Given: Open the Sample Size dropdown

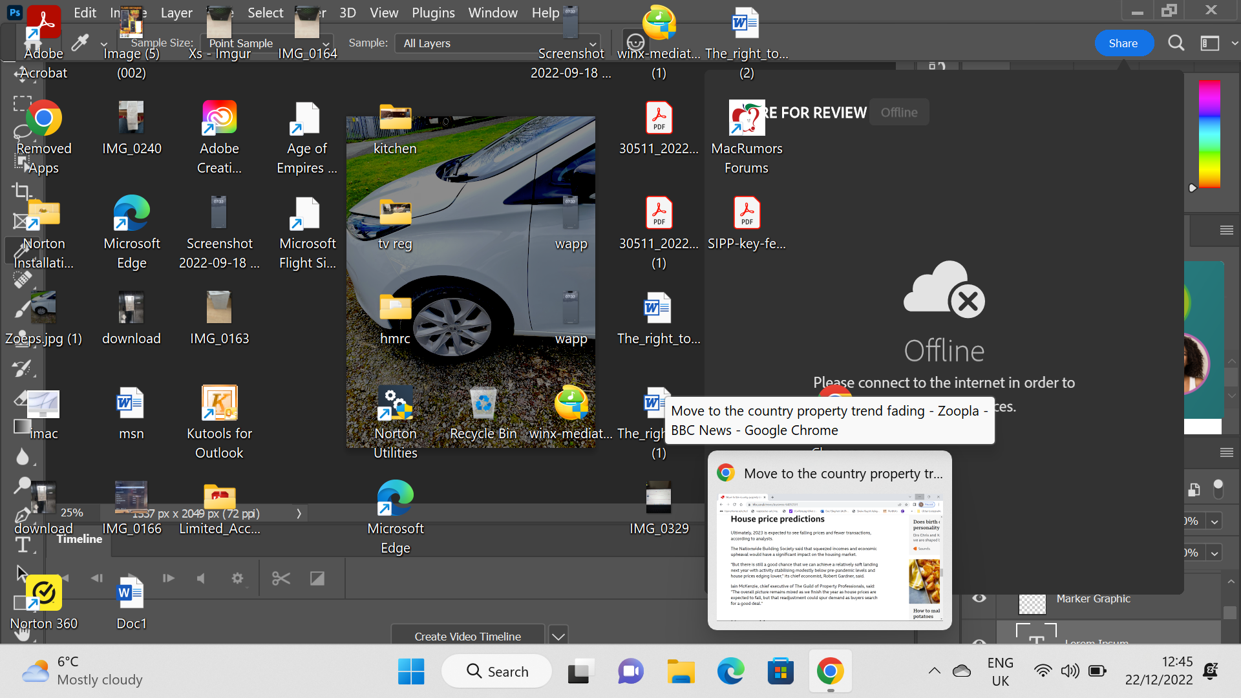Looking at the screenshot, I should [268, 43].
